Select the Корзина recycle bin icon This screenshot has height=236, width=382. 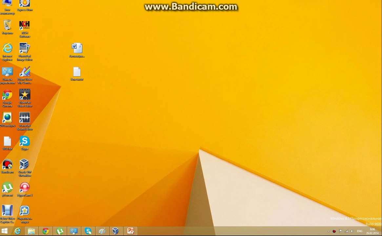coord(7,27)
